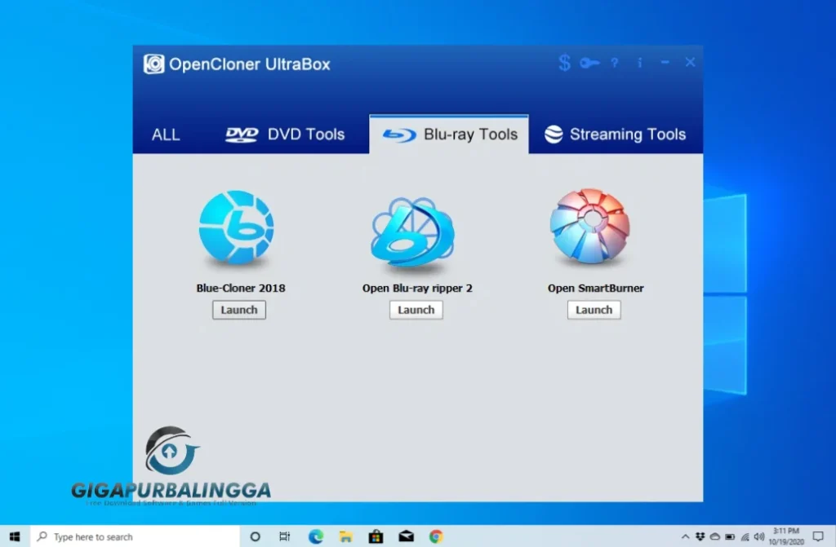
Task: Show about info via the 'i' icon
Action: coord(640,63)
